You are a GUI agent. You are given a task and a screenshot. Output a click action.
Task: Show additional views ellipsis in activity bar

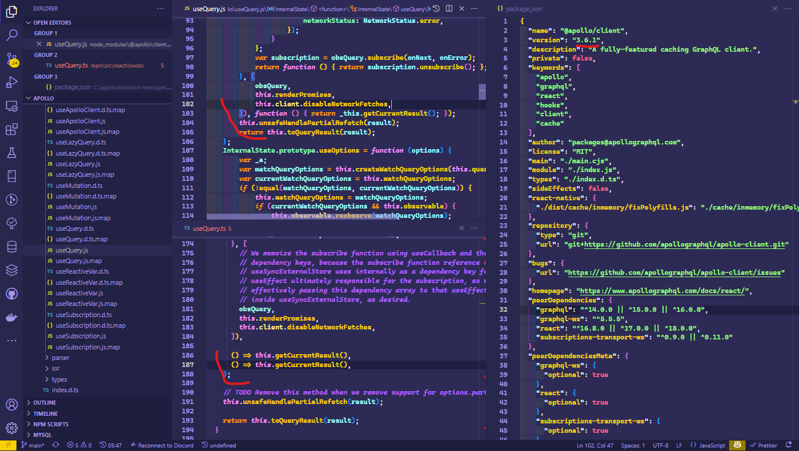(x=12, y=341)
